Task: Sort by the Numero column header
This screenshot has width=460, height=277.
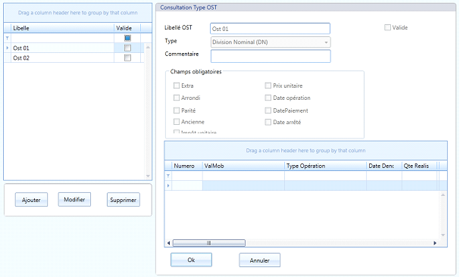Action: pos(187,166)
